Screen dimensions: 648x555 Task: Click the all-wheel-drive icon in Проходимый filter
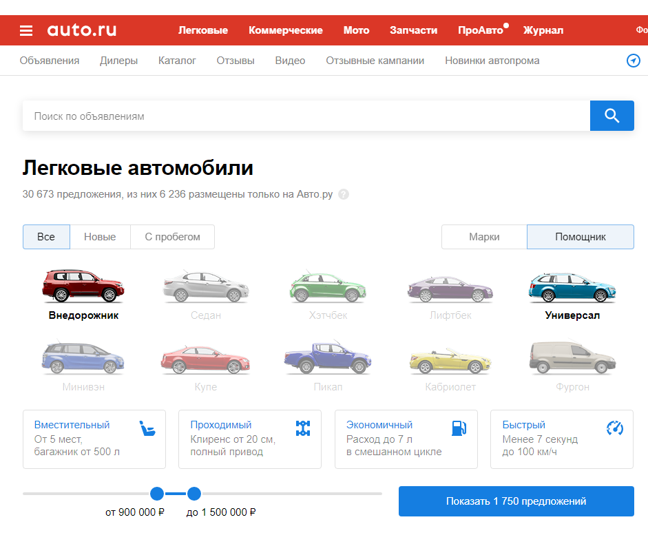(303, 428)
